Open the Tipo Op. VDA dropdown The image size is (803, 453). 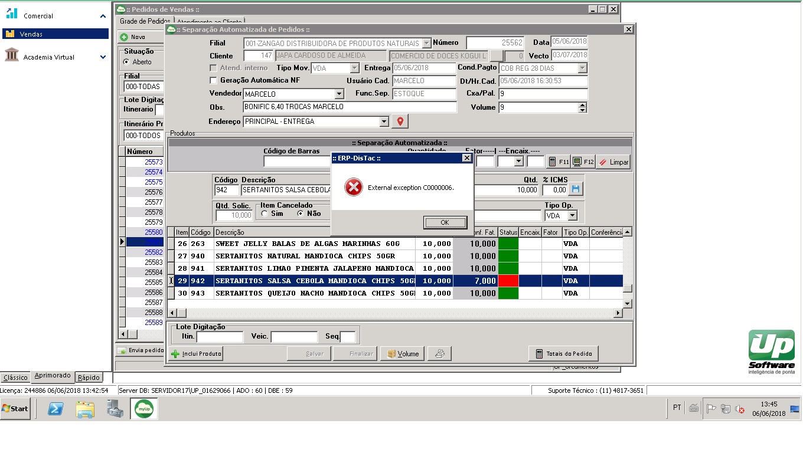[x=572, y=216]
